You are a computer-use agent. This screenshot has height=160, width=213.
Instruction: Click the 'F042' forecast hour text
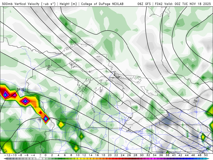(159, 4)
